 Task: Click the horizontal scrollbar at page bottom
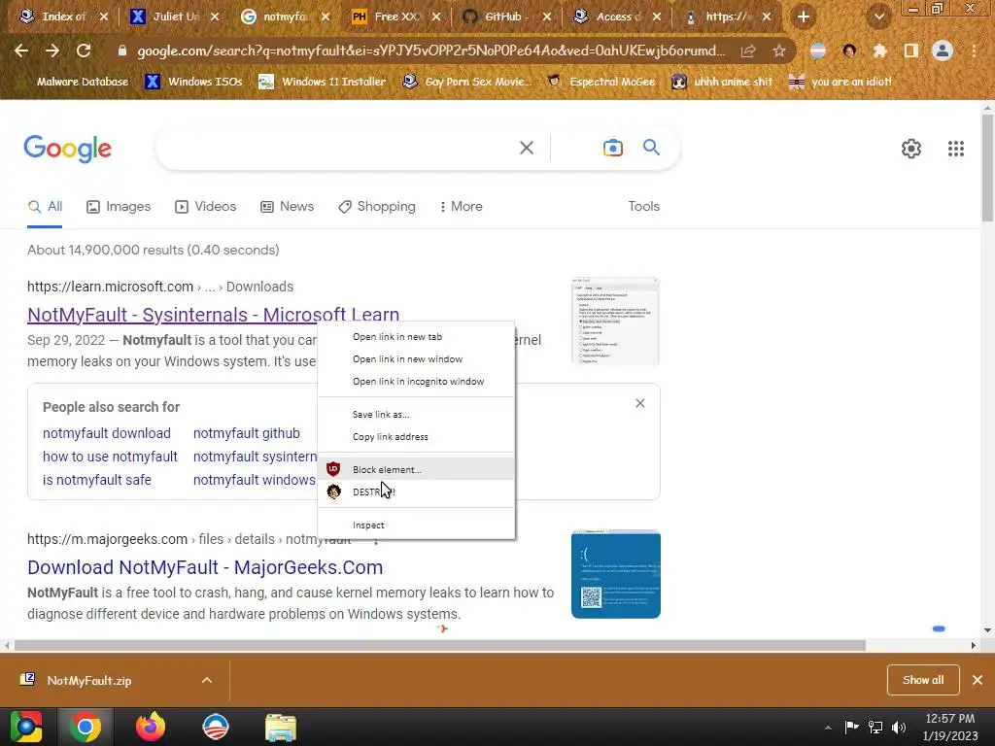click(x=440, y=645)
